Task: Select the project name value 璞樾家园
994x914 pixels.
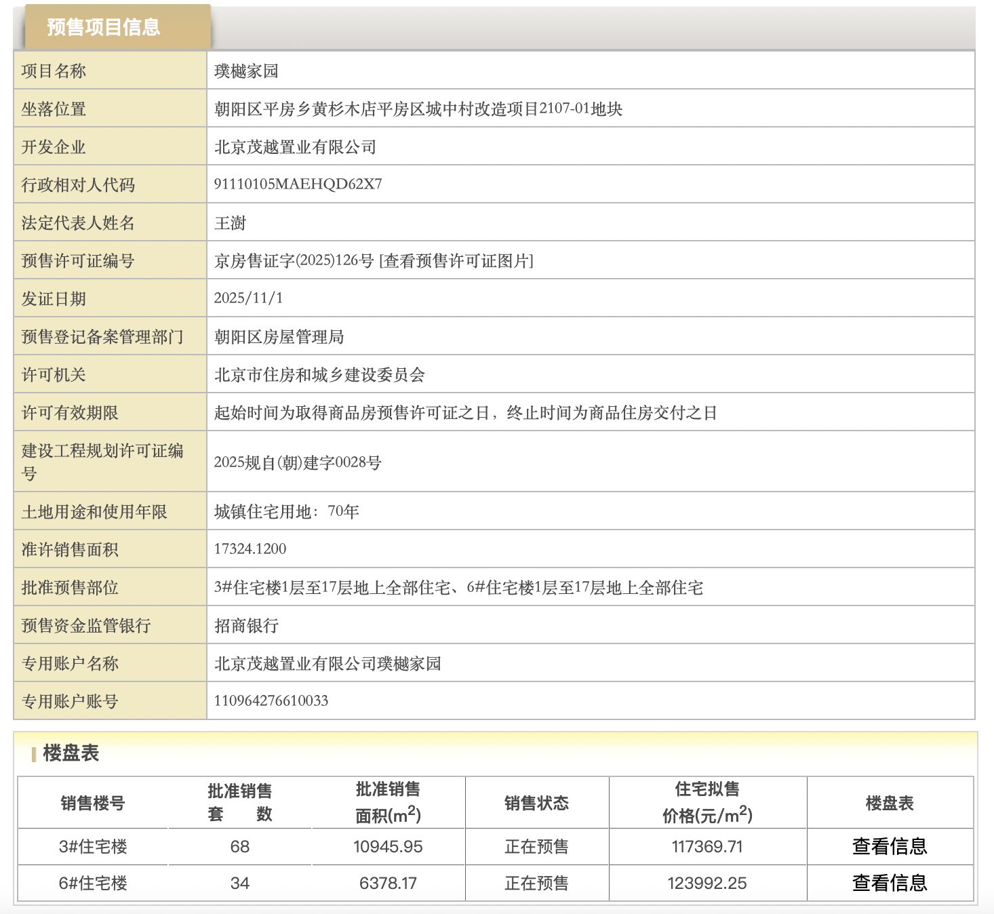Action: click(x=246, y=71)
